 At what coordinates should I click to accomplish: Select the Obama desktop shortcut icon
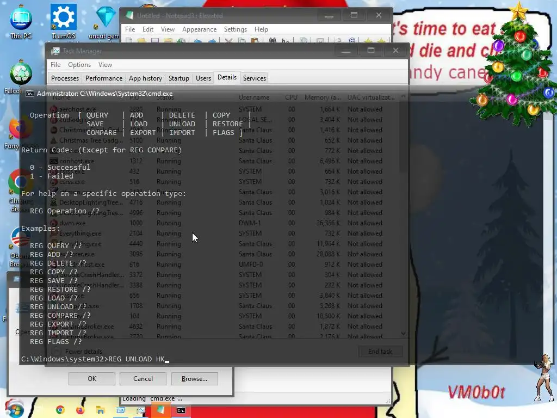(x=20, y=237)
